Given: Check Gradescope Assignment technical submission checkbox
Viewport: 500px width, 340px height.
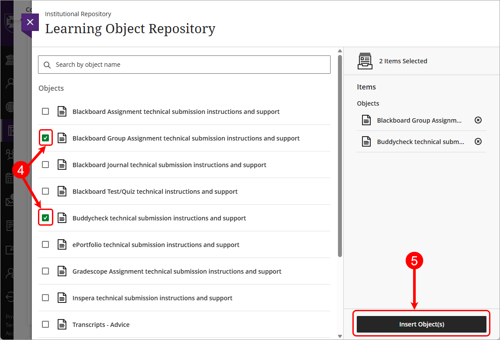Looking at the screenshot, I should tap(45, 271).
